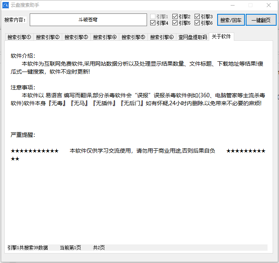Click the 注意事项 heading text
This screenshot has width=279, height=263.
23,87
